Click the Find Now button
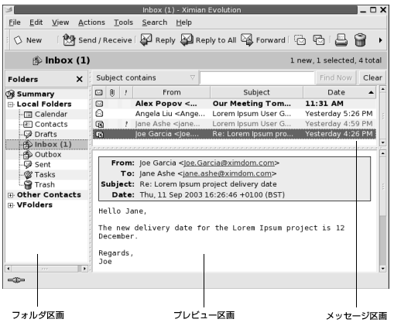The width and height of the screenshot is (394, 326). (336, 77)
